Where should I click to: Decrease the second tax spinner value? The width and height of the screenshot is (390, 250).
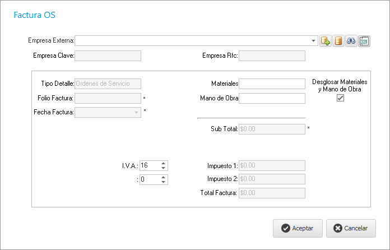(163, 182)
